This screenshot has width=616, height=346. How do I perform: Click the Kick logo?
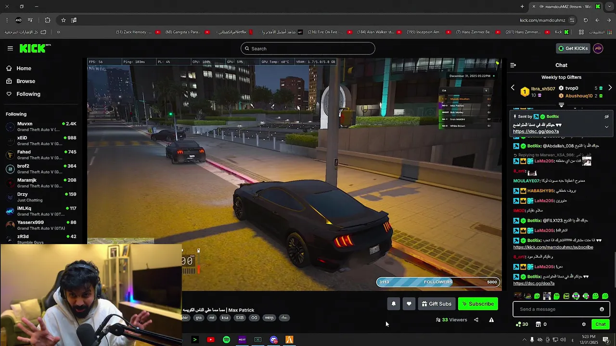click(35, 48)
